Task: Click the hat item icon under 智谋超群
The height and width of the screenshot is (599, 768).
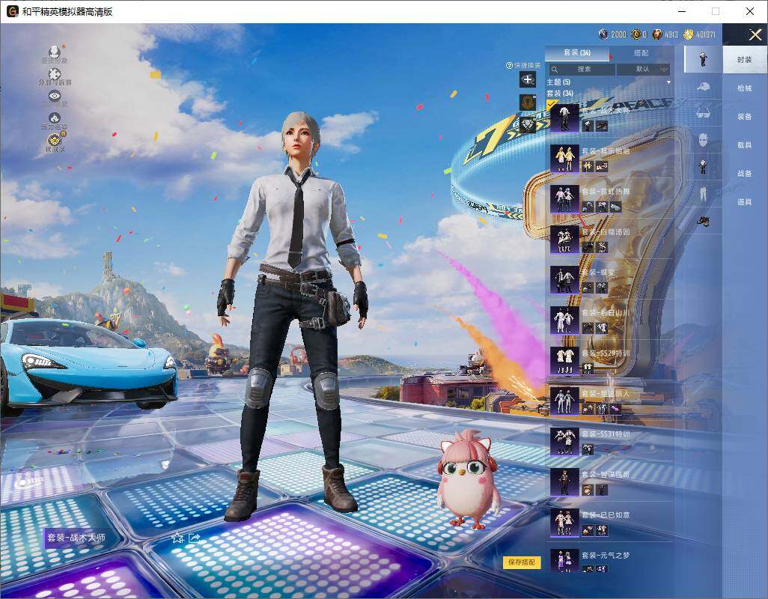Action: pos(588,490)
